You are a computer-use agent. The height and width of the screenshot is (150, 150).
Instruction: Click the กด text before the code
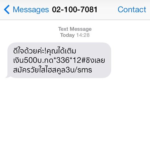click(48, 60)
